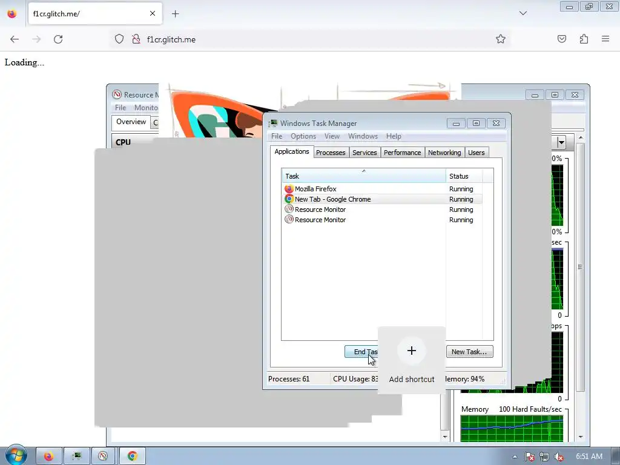Open the View menu in Task Manager
This screenshot has height=465, width=620.
(332, 136)
